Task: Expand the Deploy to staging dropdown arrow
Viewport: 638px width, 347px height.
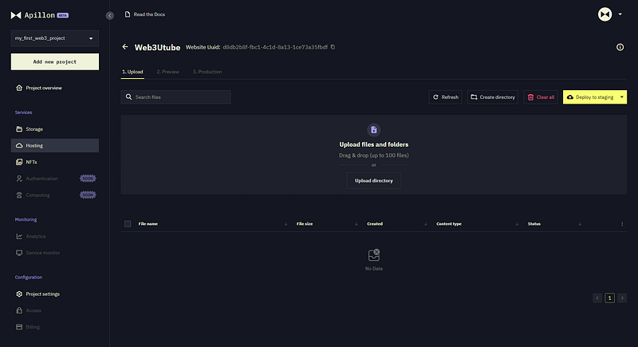Action: click(622, 97)
